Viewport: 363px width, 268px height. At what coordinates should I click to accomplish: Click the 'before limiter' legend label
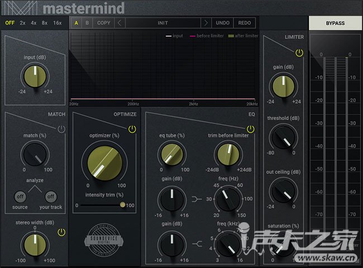[x=210, y=36]
